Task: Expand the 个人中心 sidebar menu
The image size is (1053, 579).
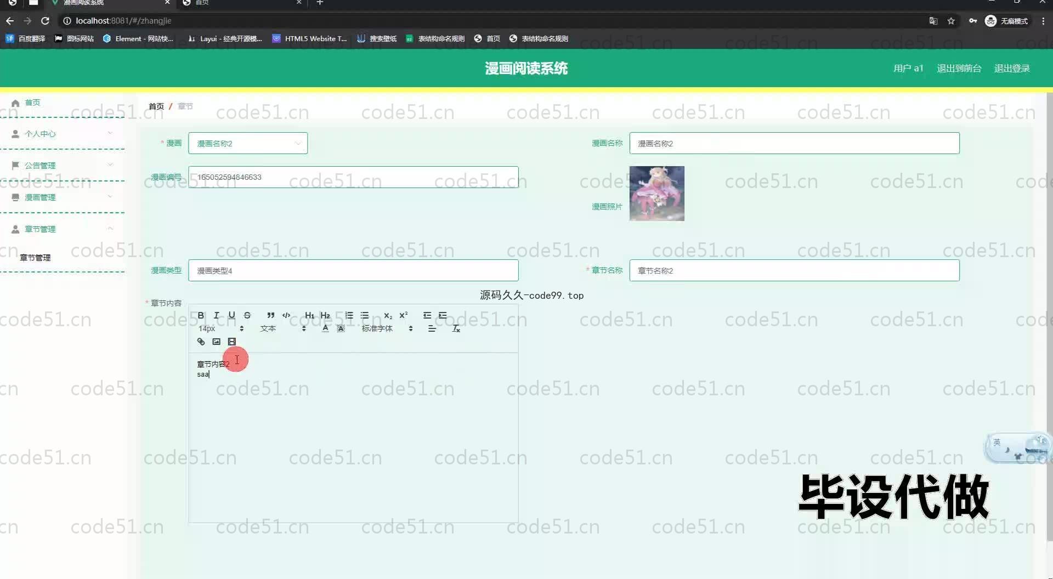Action: pos(62,133)
